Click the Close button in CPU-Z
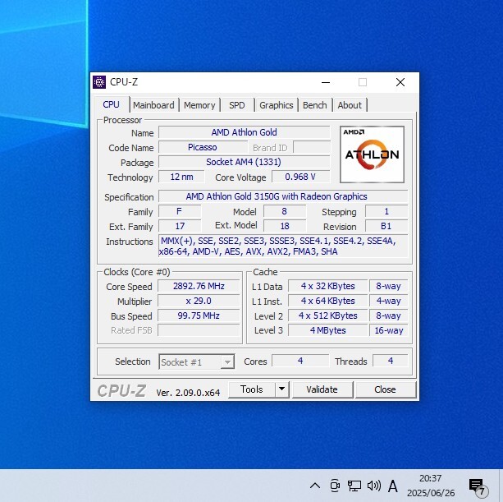Viewport: 503px width, 502px height. (x=385, y=389)
